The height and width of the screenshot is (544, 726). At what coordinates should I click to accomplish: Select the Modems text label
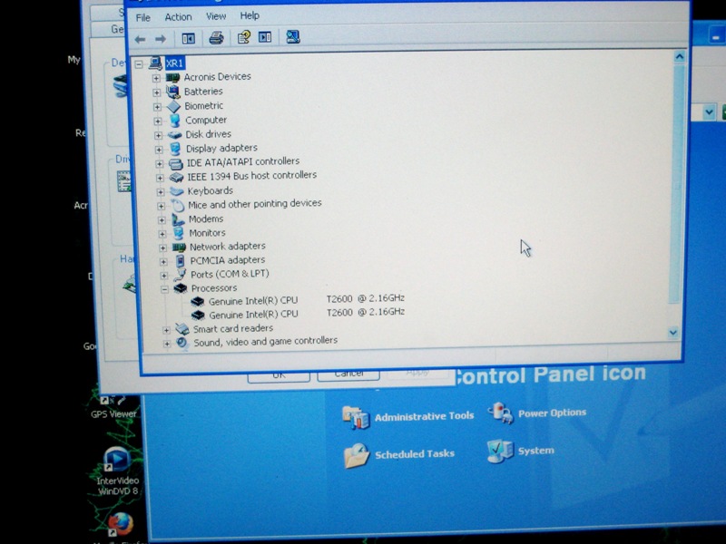pos(206,219)
